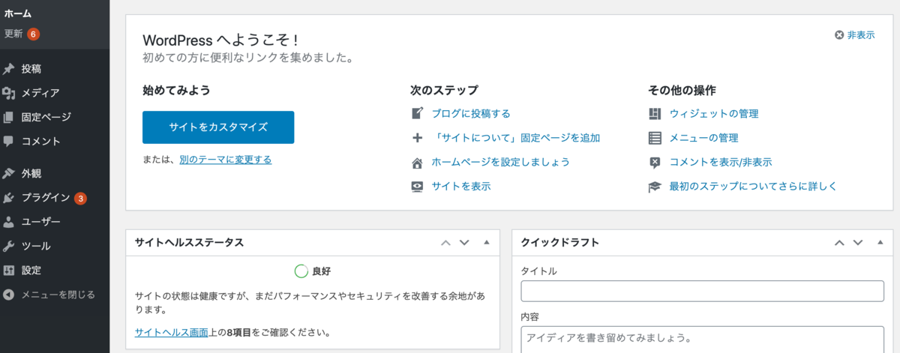The image size is (900, 353).
Task: Move クイックドラフト panel up with chevron
Action: (x=839, y=243)
